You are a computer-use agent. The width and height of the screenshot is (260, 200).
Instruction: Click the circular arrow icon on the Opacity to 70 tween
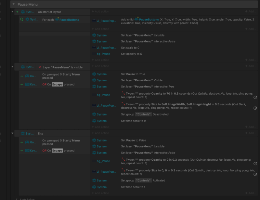(255, 98)
